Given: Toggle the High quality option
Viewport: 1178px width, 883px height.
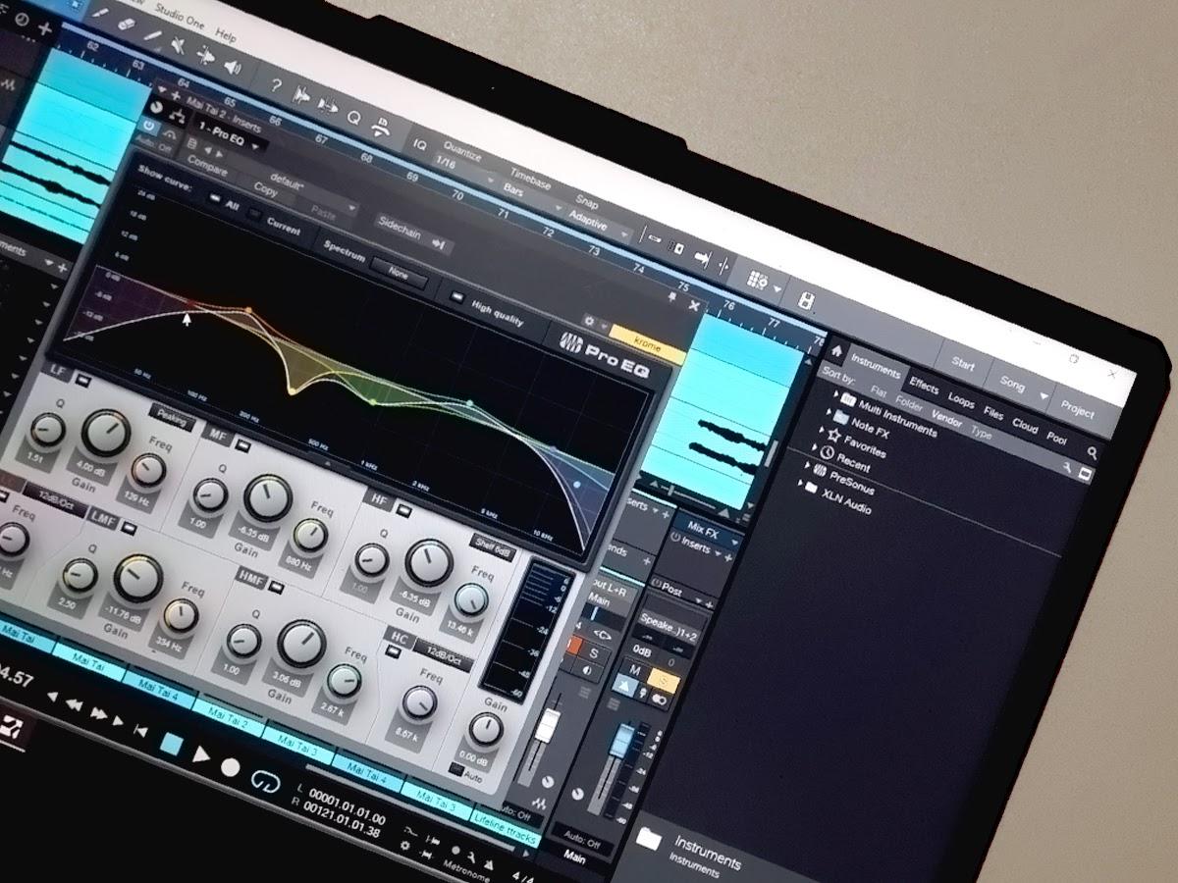Looking at the screenshot, I should pos(456,296).
